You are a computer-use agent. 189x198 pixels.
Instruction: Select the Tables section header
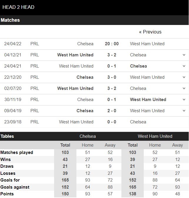tap(7, 136)
